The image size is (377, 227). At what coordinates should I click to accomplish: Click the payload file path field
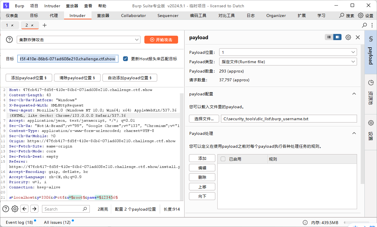[x=289, y=119]
